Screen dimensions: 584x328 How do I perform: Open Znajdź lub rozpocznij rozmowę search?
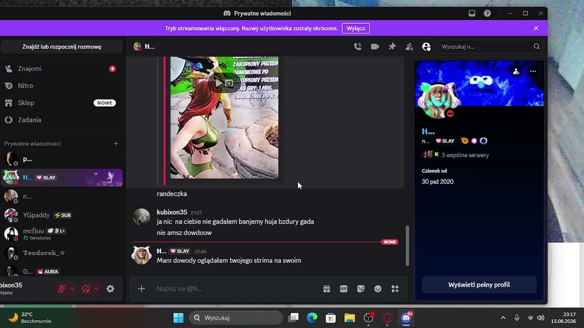tap(62, 46)
